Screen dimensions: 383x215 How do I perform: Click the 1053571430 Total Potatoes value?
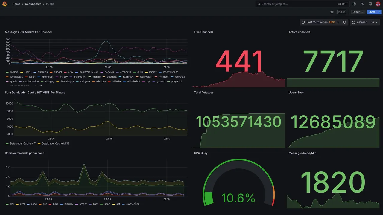239,122
